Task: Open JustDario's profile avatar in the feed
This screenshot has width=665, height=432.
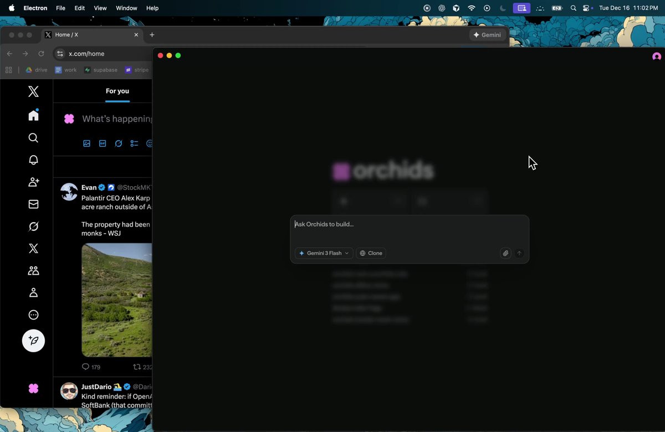Action: click(x=69, y=391)
